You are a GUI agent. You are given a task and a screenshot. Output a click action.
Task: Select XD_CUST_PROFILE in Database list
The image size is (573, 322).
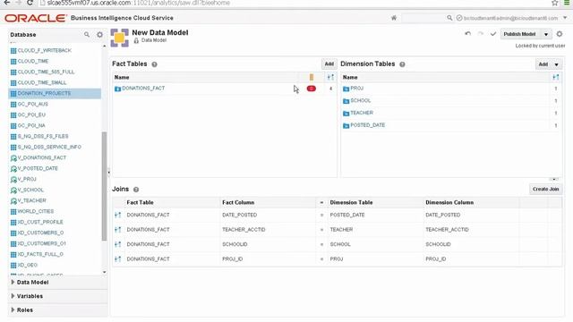pyautogui.click(x=40, y=222)
